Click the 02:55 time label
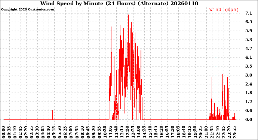Image resolution: width=258 pixels, height=140 pixels. (32, 132)
